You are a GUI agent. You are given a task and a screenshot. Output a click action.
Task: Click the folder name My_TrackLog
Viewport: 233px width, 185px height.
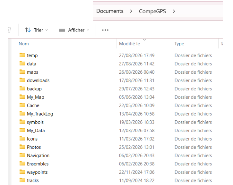click(x=40, y=114)
